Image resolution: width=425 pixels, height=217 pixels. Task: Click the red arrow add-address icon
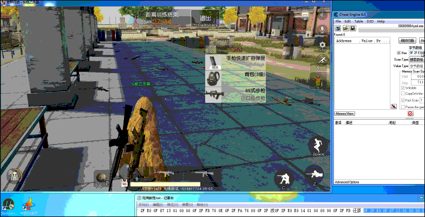click(394, 107)
